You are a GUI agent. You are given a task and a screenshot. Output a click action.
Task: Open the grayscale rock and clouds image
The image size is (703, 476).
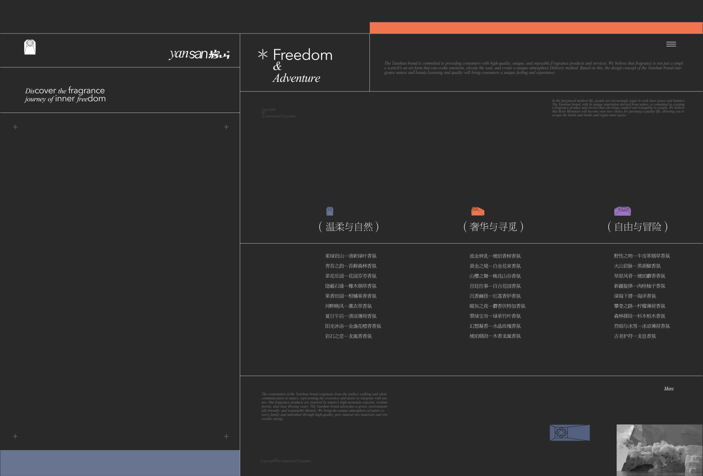[660, 450]
